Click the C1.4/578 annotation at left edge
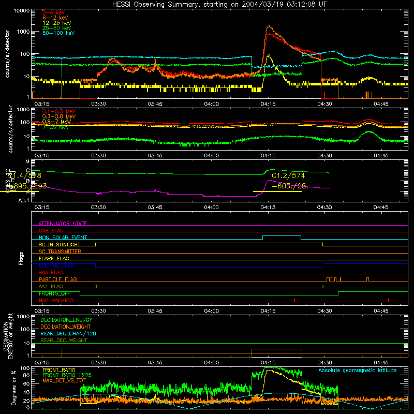This screenshot has height=414, width=414. click(24, 175)
